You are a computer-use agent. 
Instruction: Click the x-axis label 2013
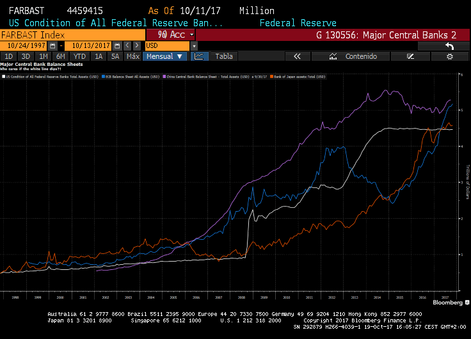pos(355,297)
